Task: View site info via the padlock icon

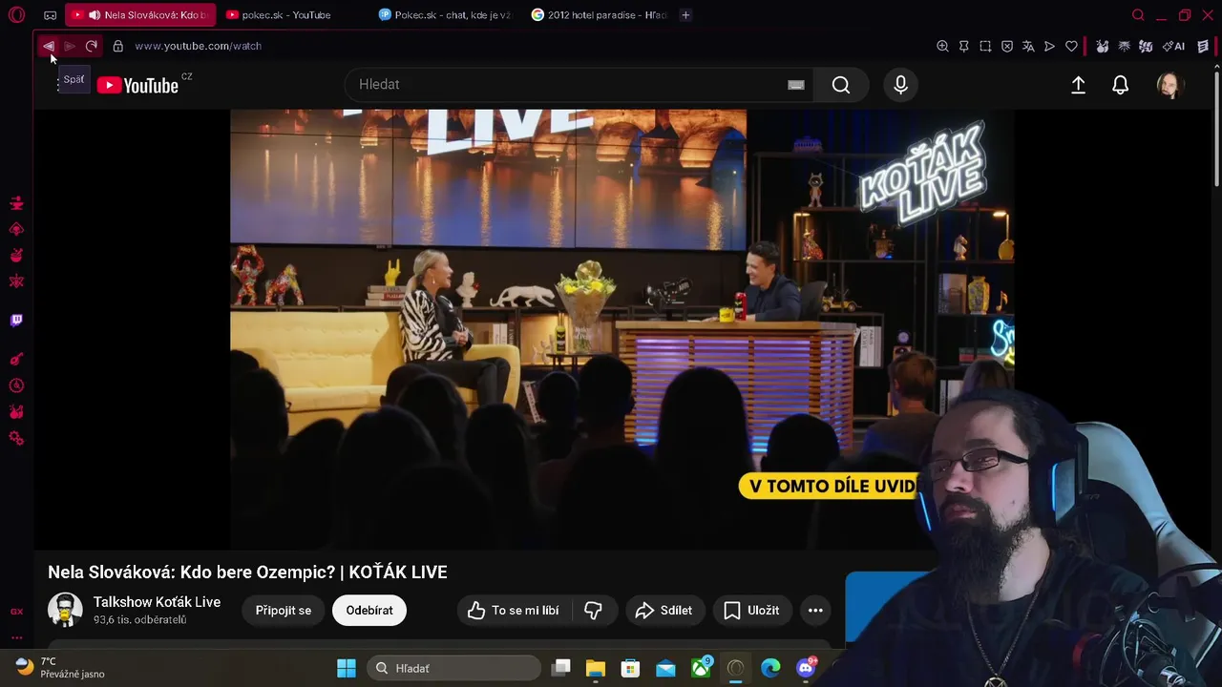Action: [x=117, y=46]
